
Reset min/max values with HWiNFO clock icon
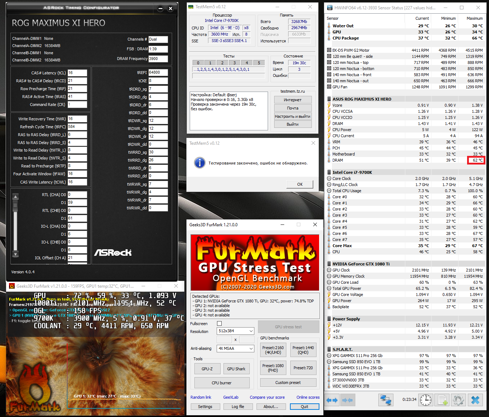point(426,400)
